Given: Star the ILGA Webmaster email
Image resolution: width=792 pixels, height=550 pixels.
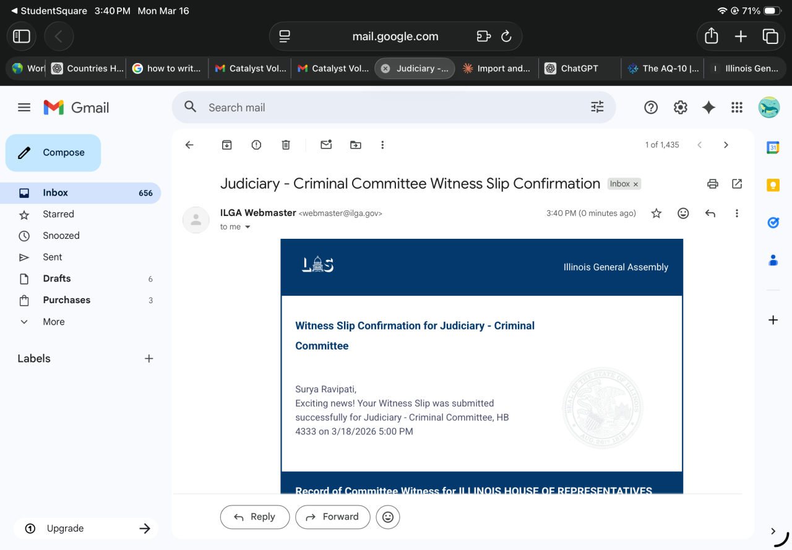Looking at the screenshot, I should point(656,213).
